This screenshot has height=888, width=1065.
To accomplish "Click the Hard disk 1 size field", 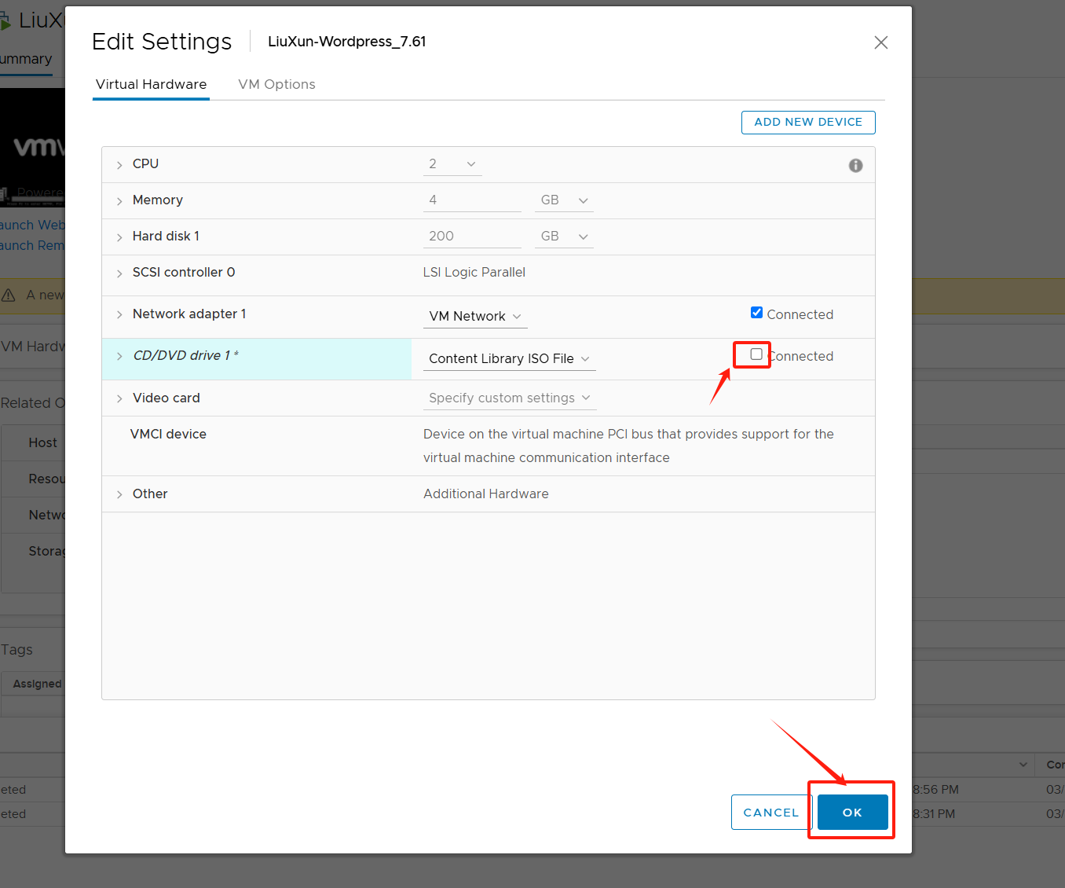I will 472,237.
